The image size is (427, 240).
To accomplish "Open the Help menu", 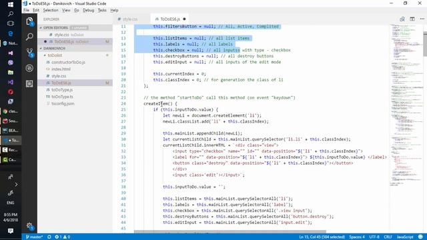I will tap(114, 11).
